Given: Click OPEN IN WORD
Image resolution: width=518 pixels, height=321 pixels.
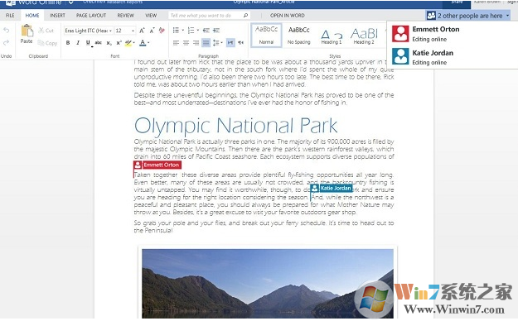Looking at the screenshot, I should pyautogui.click(x=288, y=16).
